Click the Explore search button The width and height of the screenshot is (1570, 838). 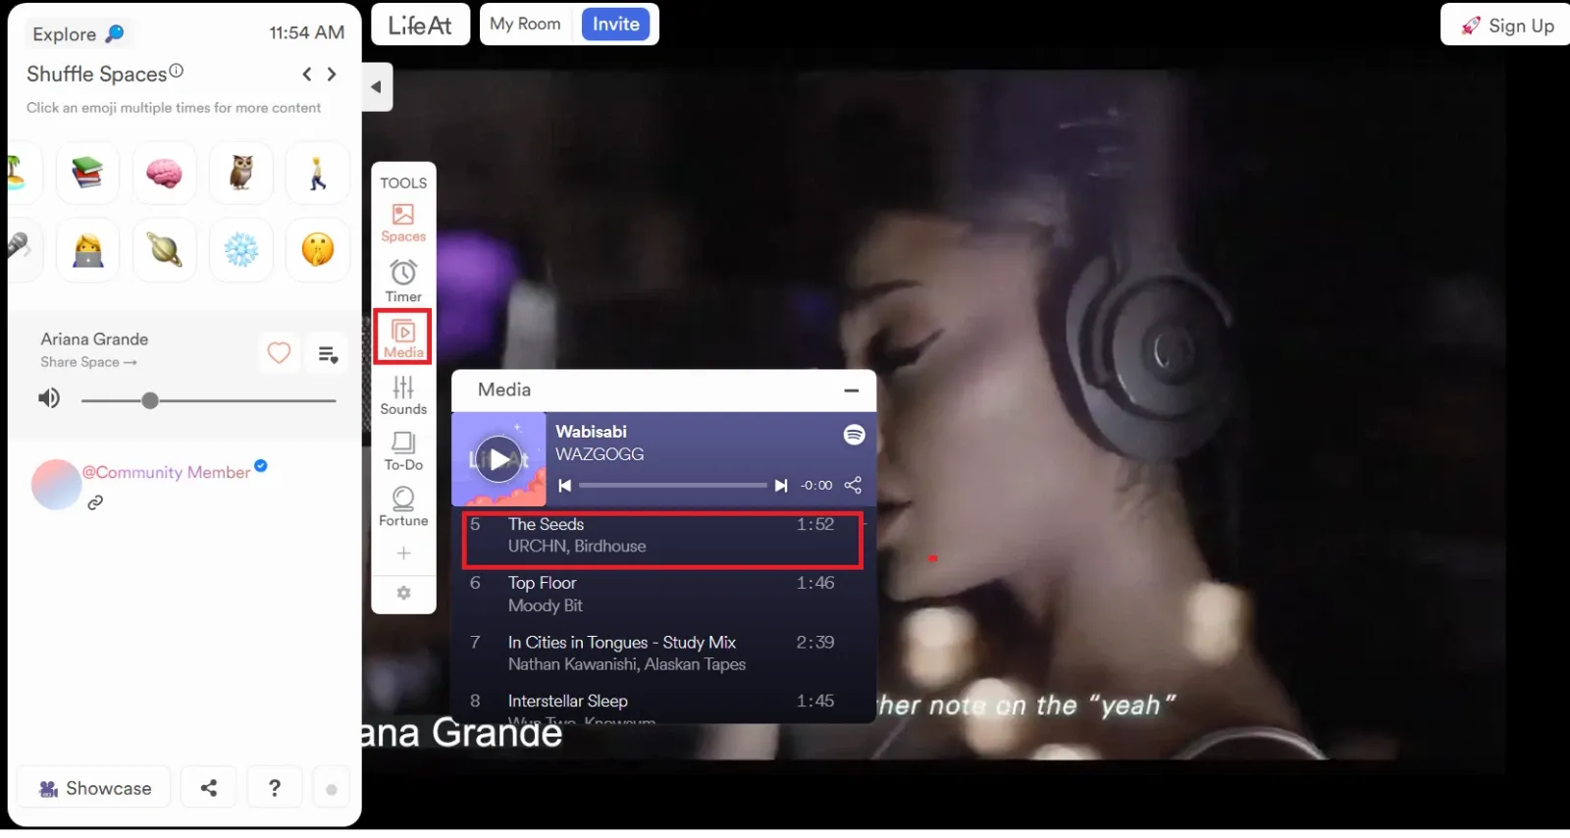78,33
